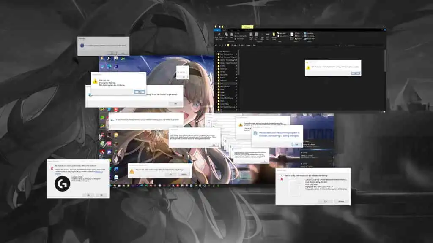Click 'Có' in the bottom-center confirmation dialog

point(170,174)
